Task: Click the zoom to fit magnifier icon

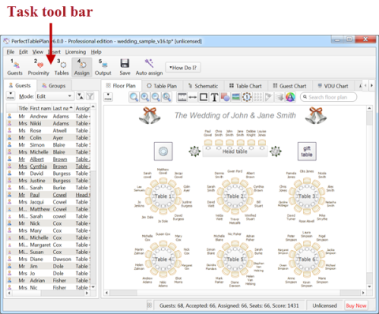Action: pyautogui.click(x=134, y=97)
